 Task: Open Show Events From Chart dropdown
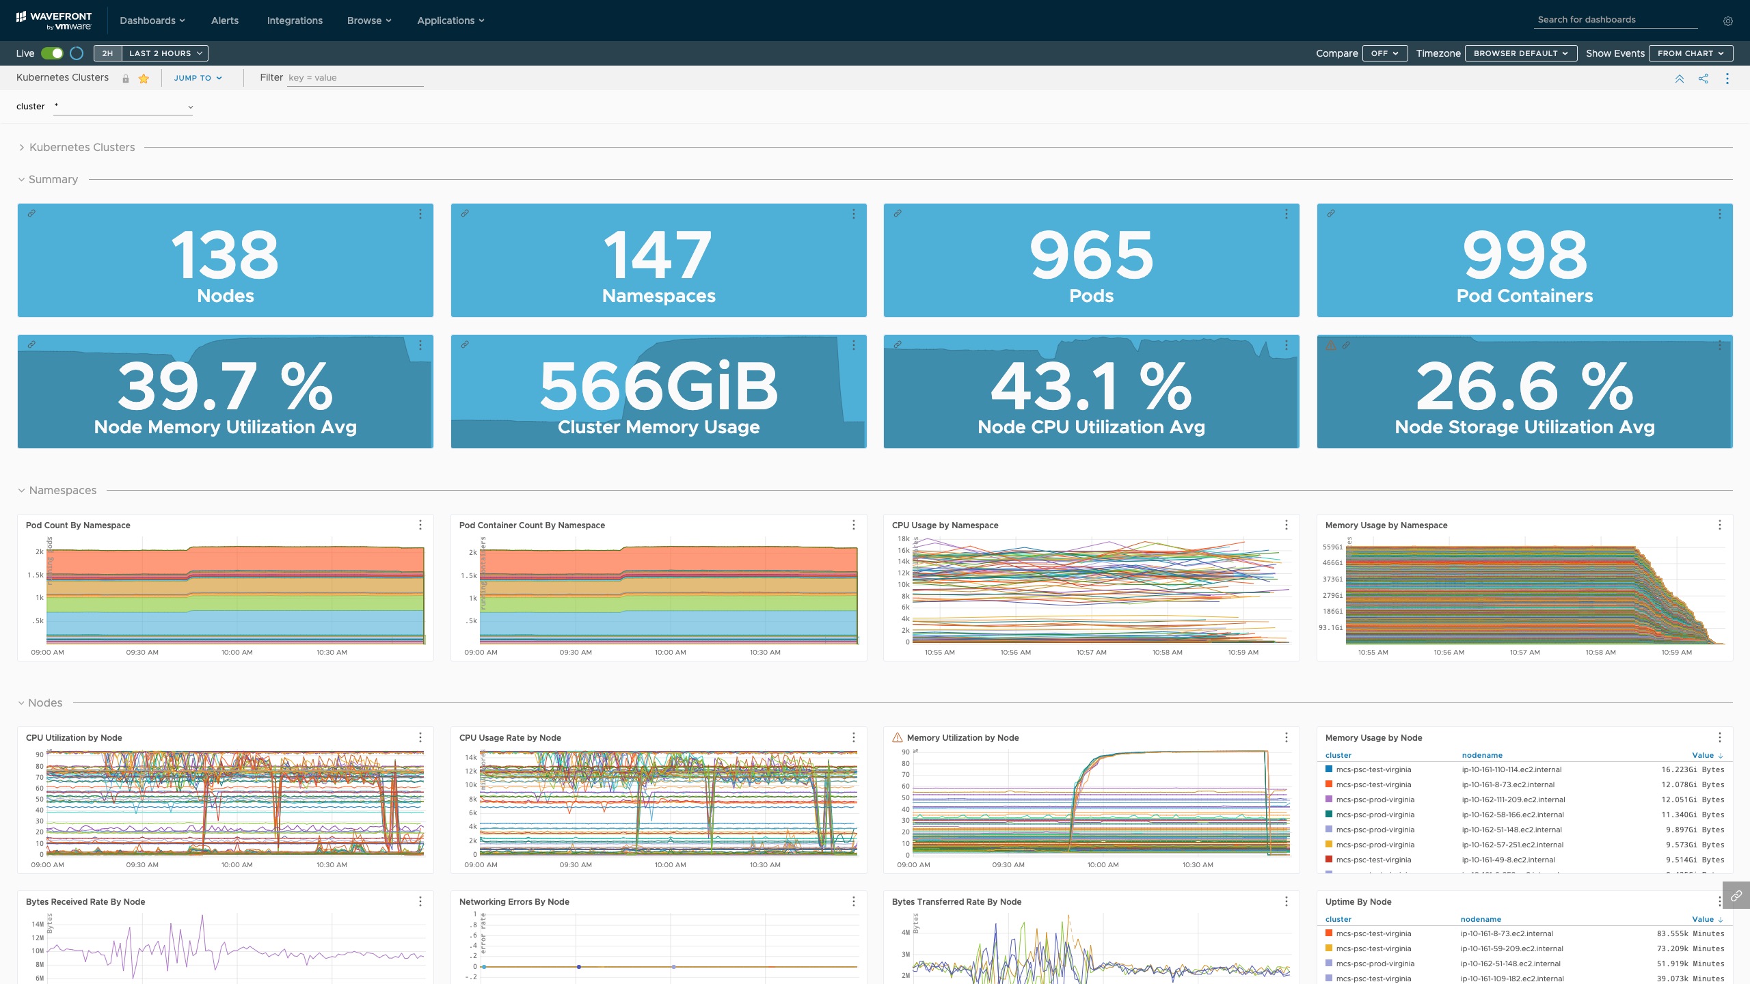[x=1691, y=53]
